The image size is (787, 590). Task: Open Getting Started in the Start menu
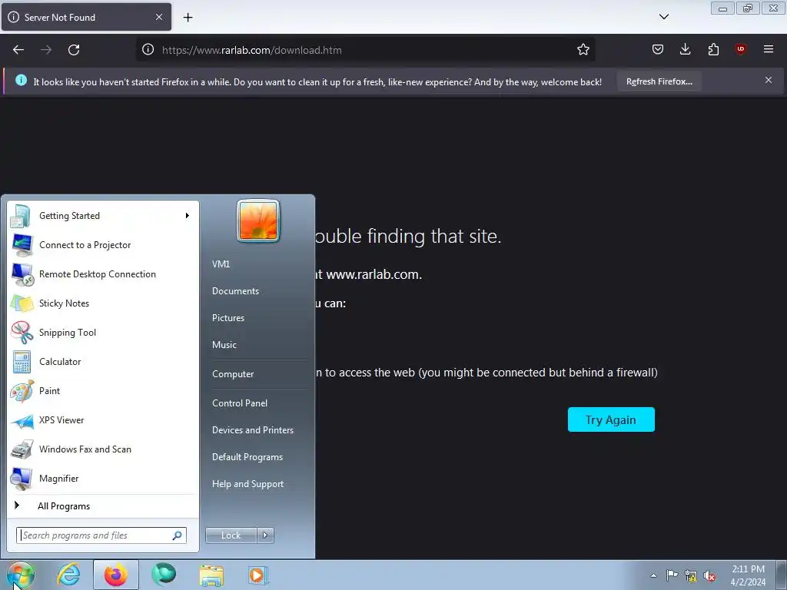pyautogui.click(x=103, y=216)
